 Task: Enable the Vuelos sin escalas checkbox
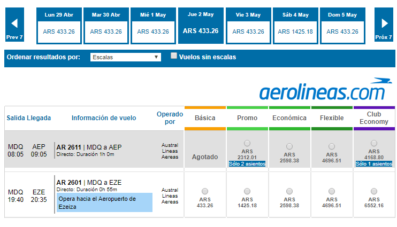(174, 56)
